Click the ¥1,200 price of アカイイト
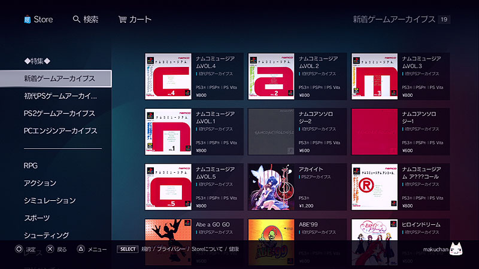 pyautogui.click(x=306, y=206)
